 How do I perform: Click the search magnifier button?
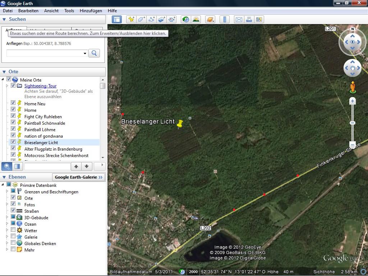coord(94,53)
